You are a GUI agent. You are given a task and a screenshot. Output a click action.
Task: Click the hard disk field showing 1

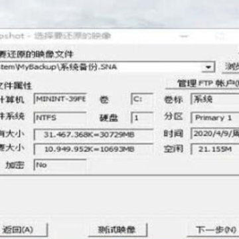tap(142, 118)
